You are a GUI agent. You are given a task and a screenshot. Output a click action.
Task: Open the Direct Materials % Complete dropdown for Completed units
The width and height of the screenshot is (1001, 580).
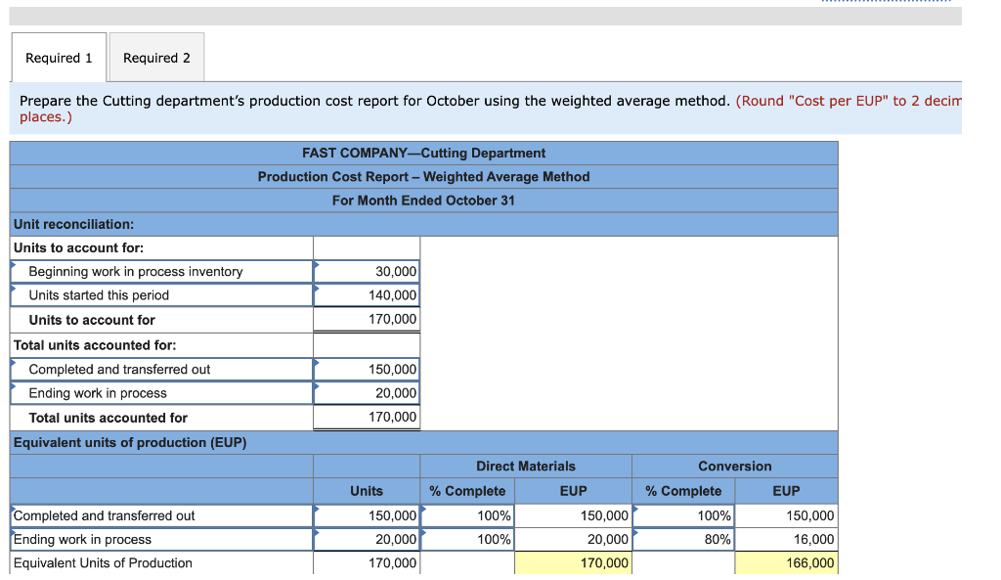pos(466,515)
